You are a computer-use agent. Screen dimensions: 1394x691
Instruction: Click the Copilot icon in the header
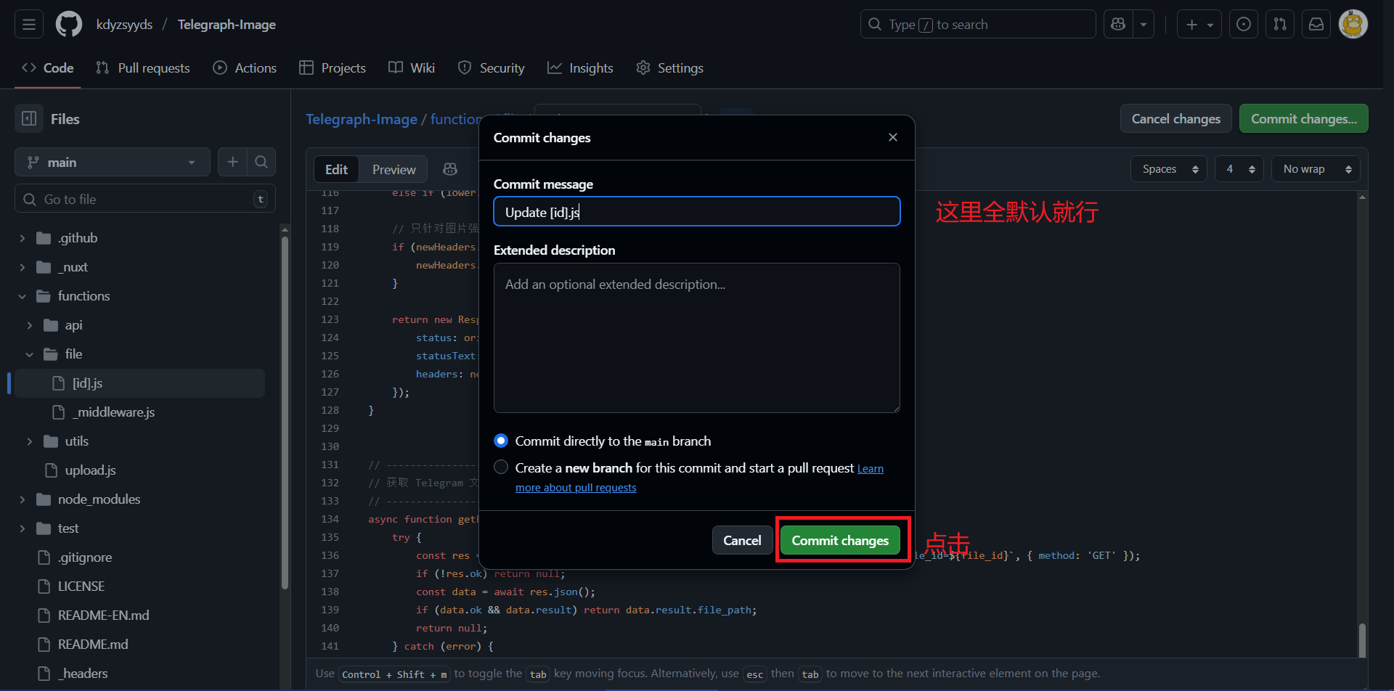coord(1118,25)
